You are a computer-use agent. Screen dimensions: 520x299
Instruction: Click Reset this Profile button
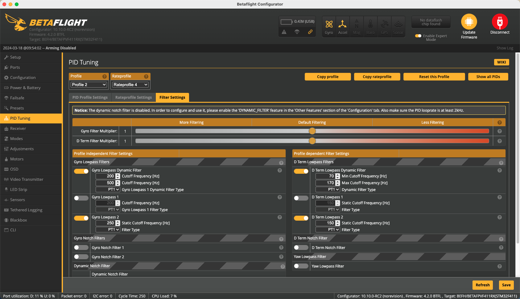point(434,77)
